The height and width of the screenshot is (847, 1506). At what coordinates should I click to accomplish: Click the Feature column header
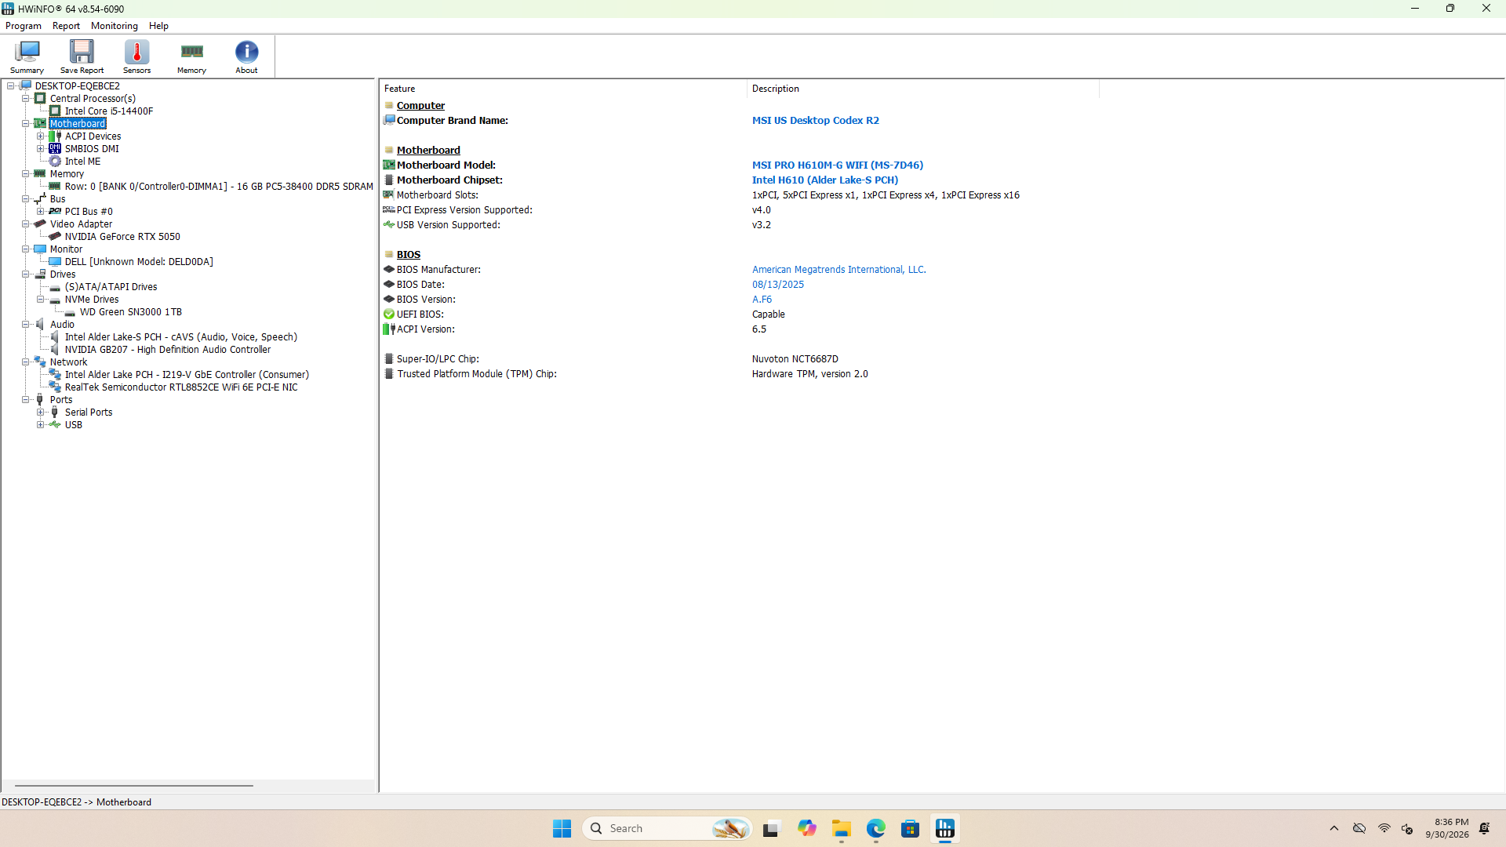tap(563, 89)
